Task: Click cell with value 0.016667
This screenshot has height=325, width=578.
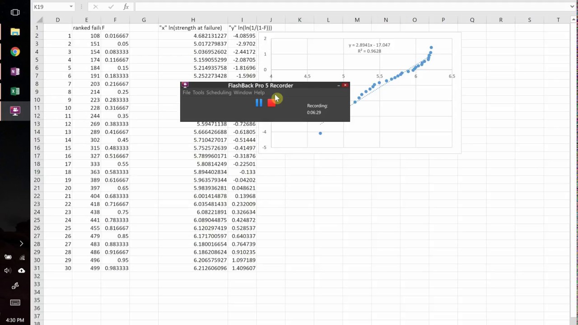Action: pos(115,36)
